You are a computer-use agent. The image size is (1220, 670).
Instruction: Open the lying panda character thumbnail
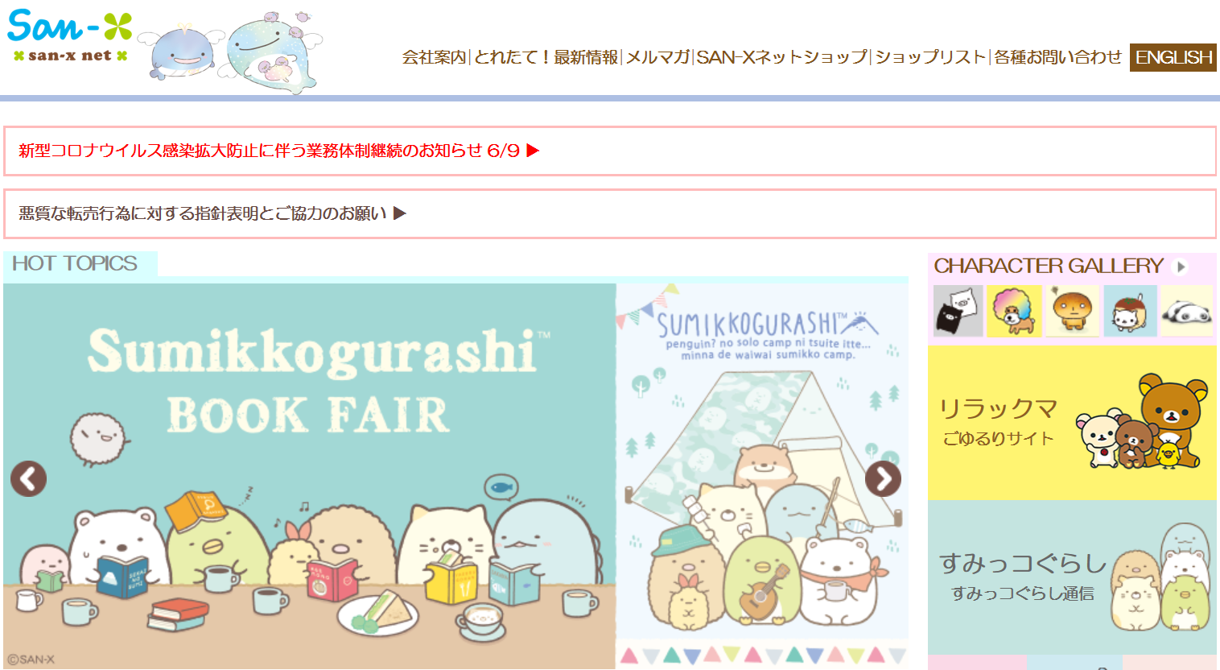coord(1186,311)
